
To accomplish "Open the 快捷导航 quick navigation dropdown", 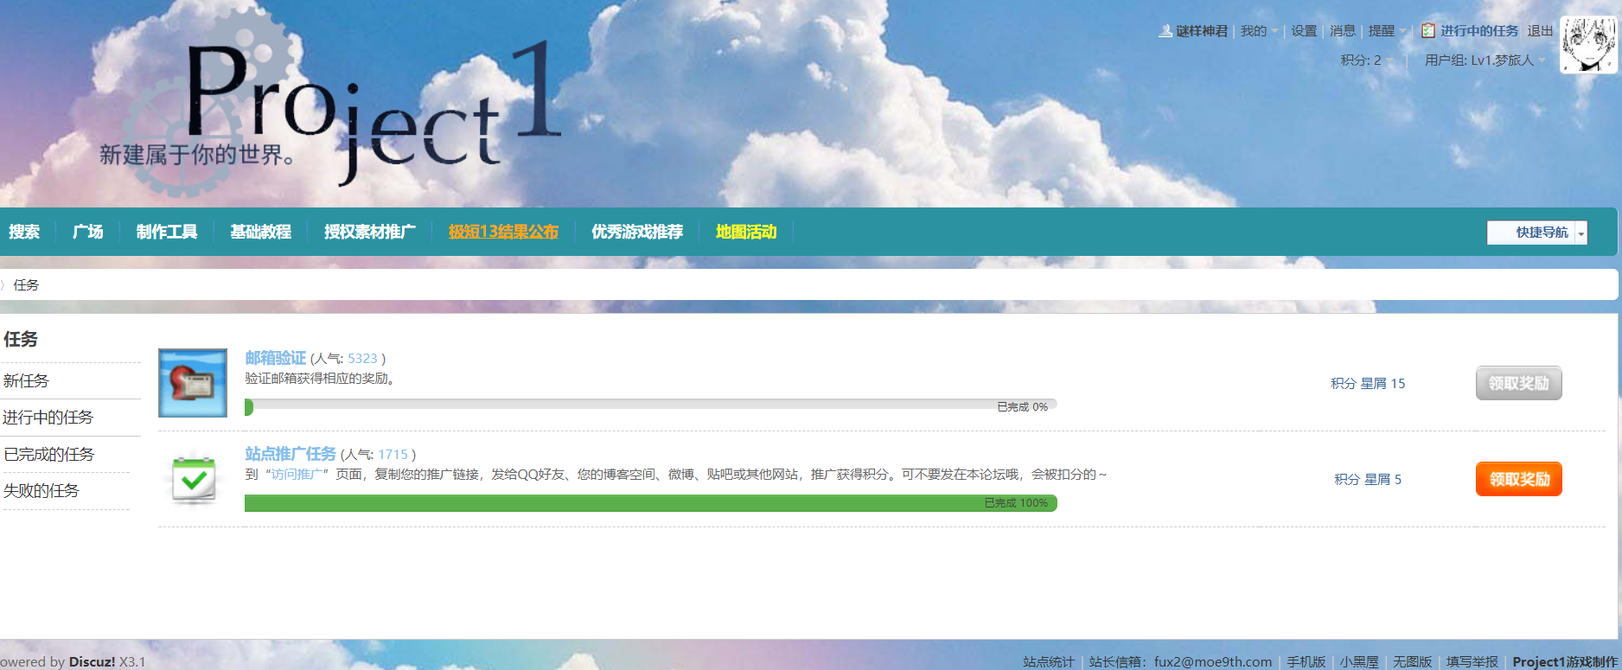I will 1537,233.
